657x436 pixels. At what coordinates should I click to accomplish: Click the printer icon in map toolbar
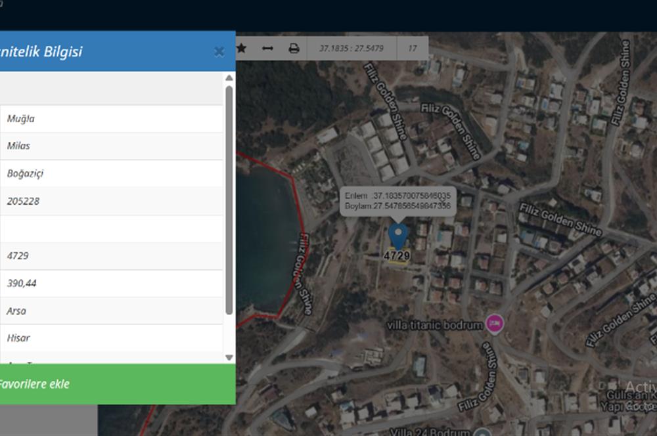294,49
